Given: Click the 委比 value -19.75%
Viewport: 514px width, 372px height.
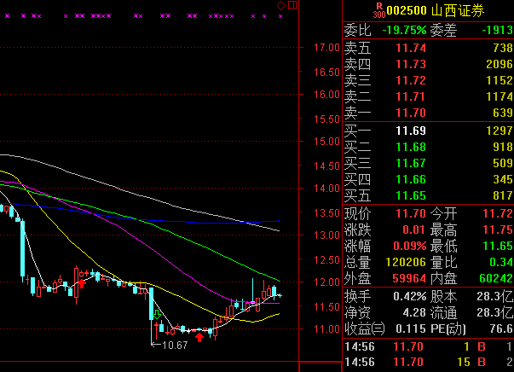Looking at the screenshot, I should click(x=404, y=30).
